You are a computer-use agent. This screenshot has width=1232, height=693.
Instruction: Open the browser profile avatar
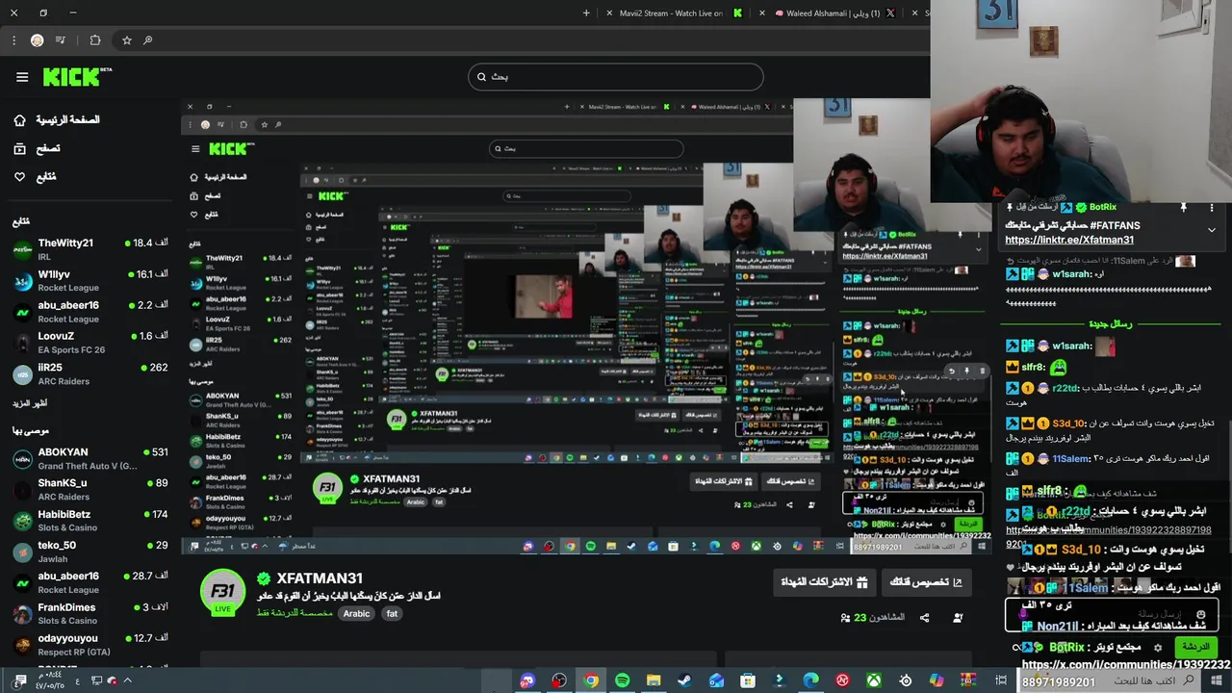click(x=37, y=40)
